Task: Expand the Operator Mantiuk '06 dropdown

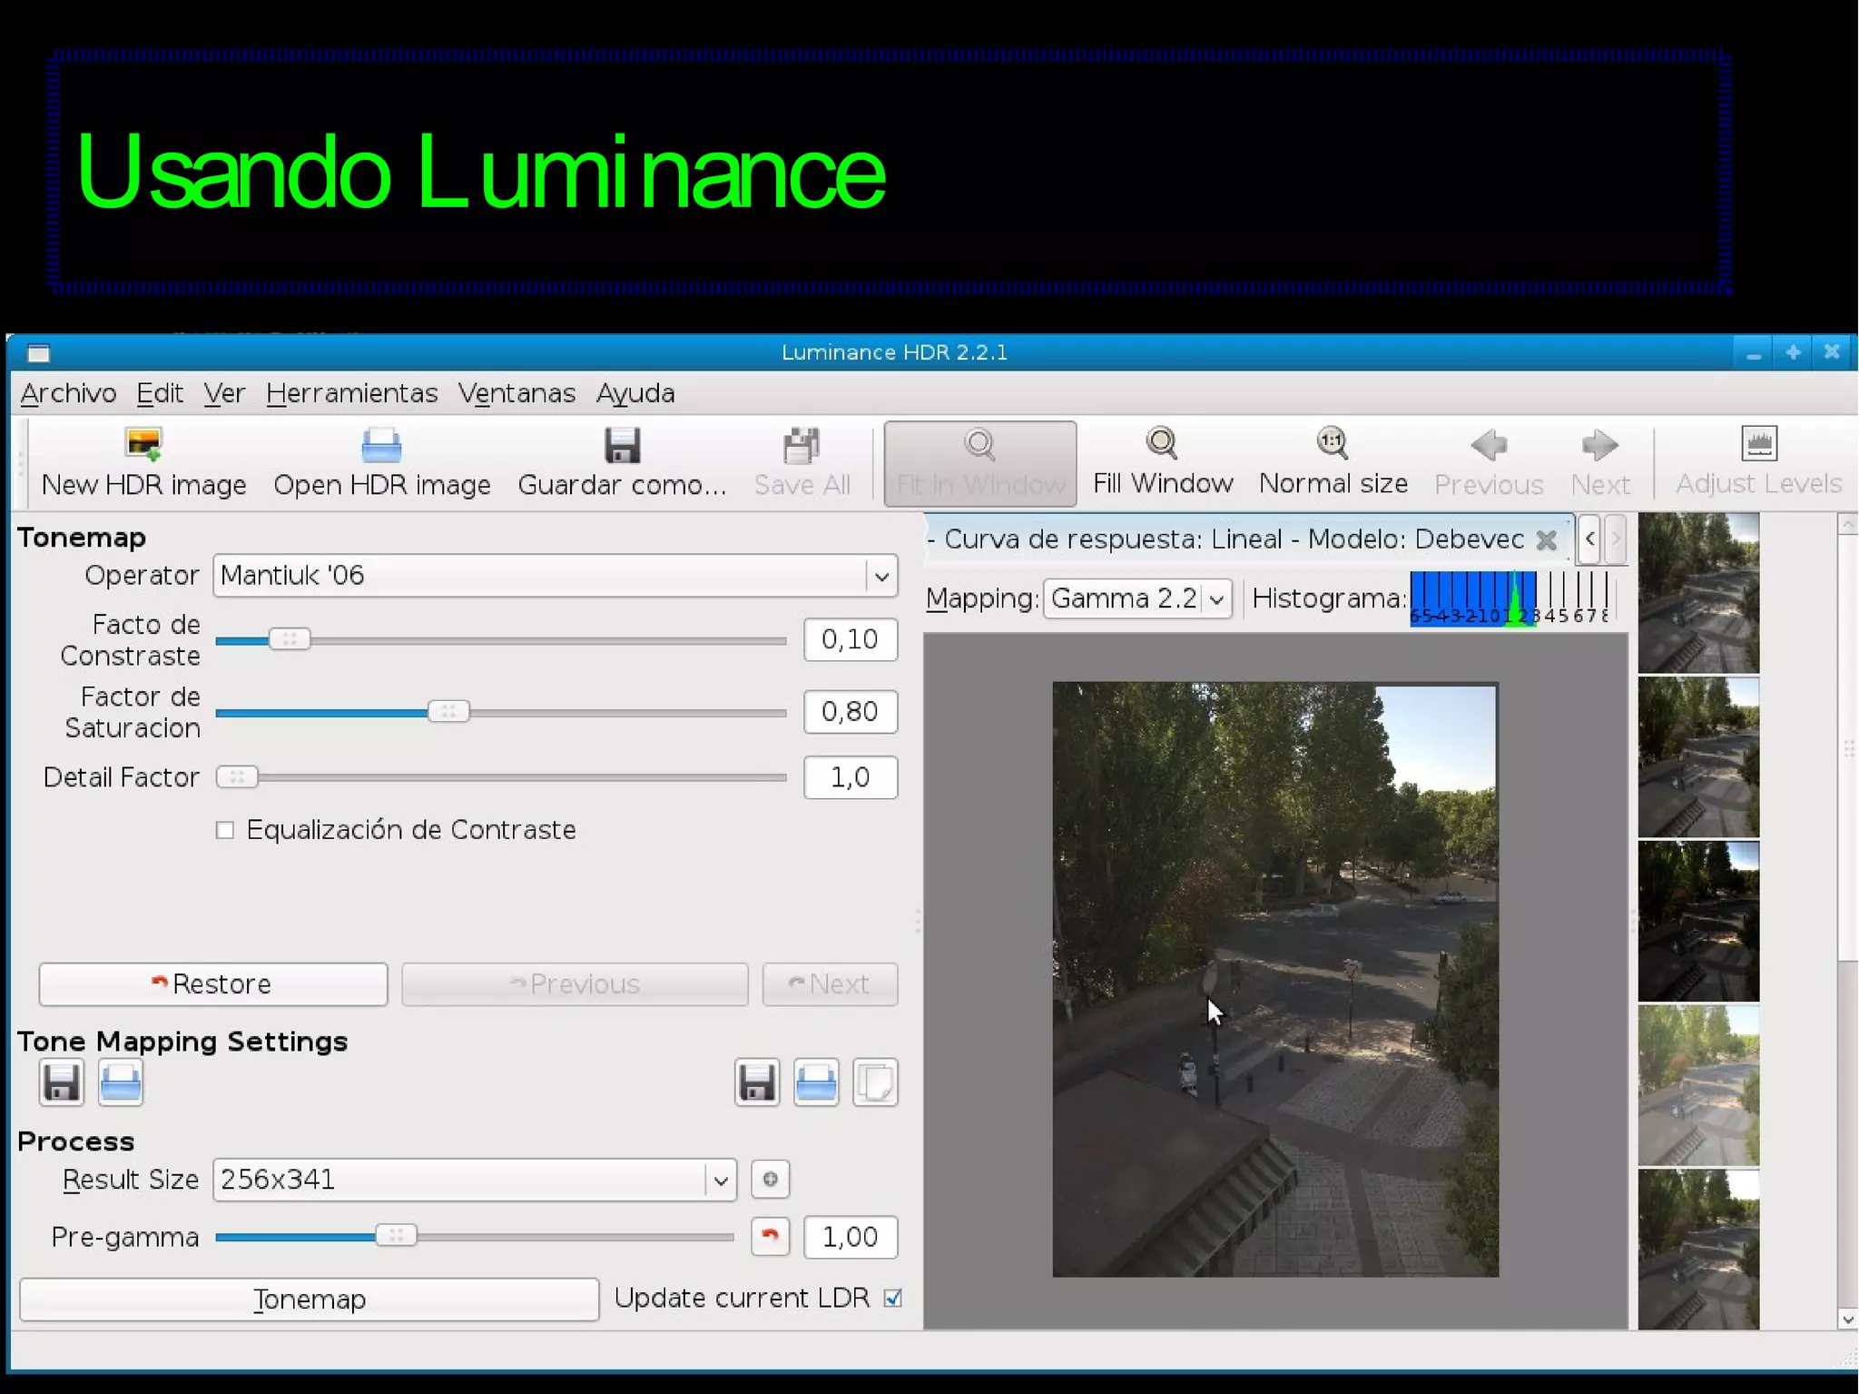Action: pos(880,576)
